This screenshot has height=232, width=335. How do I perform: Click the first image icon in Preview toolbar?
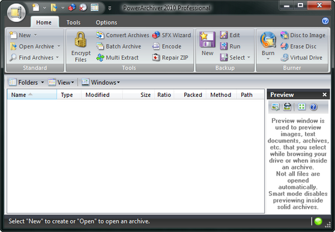(276, 107)
